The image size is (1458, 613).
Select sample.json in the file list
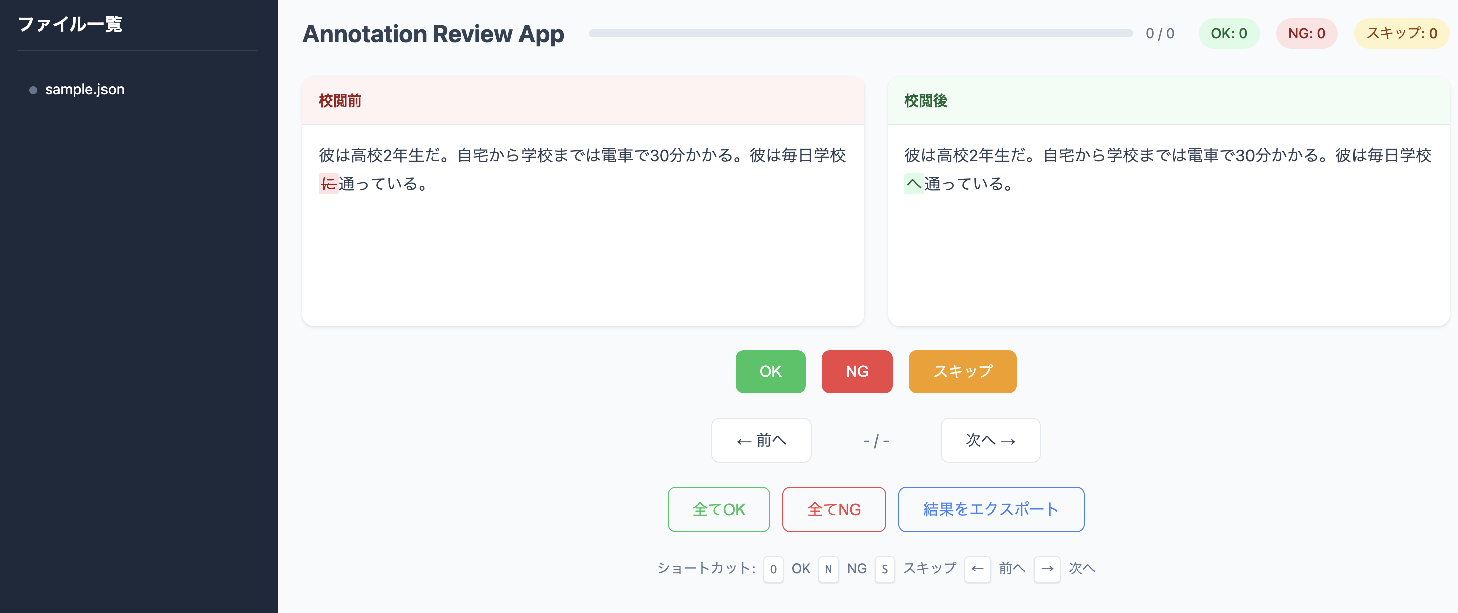click(x=85, y=89)
